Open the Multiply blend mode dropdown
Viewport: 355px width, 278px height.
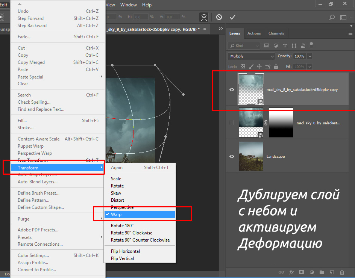[251, 56]
